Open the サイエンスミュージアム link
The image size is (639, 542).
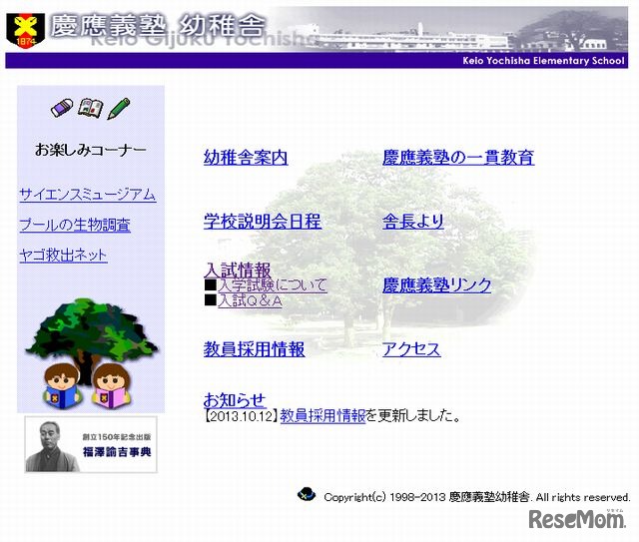(x=88, y=195)
